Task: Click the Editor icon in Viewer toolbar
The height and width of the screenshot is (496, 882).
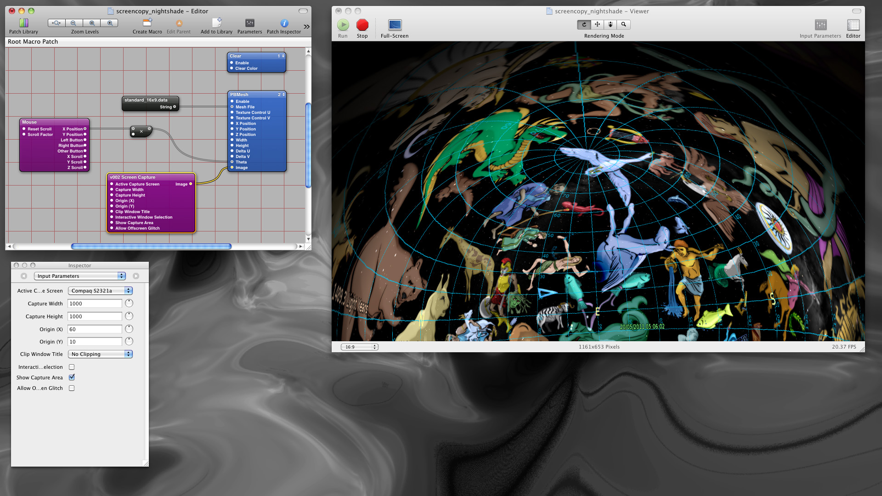Action: click(853, 25)
